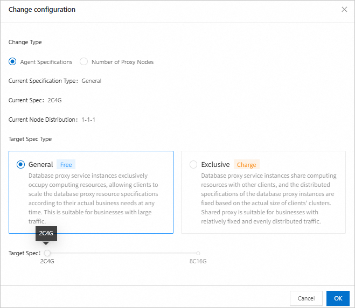
Task: Click the Cancel button
Action: tap(306, 298)
